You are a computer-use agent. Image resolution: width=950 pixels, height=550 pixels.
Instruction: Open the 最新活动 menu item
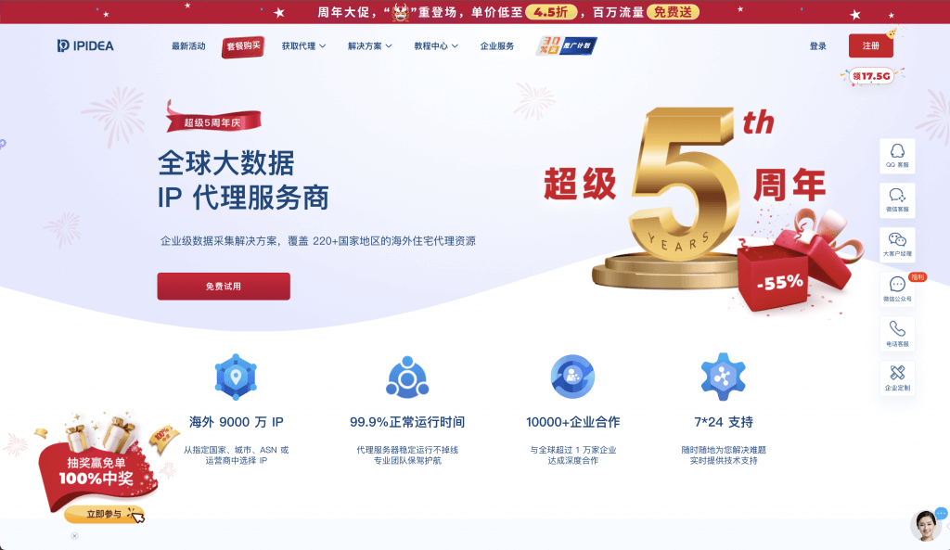[188, 46]
